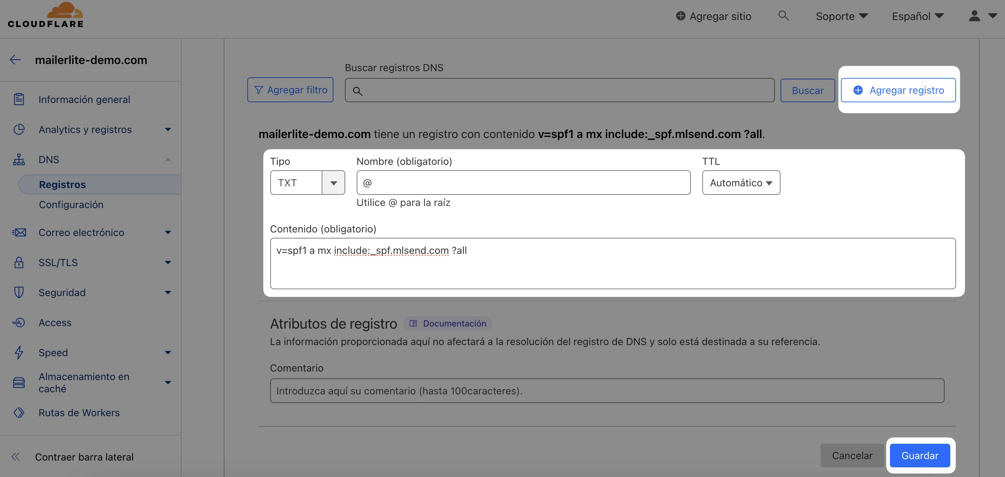The width and height of the screenshot is (1005, 477).
Task: Click into the Comentario input field
Action: point(607,391)
